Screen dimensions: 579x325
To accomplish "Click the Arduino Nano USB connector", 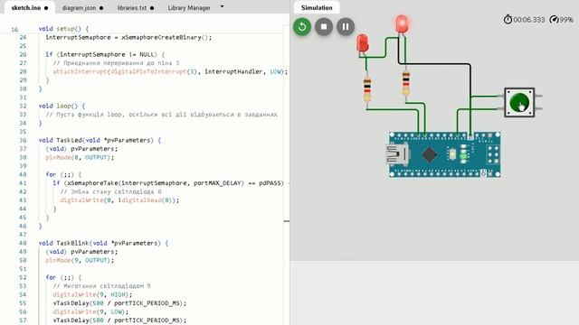I will (x=397, y=153).
